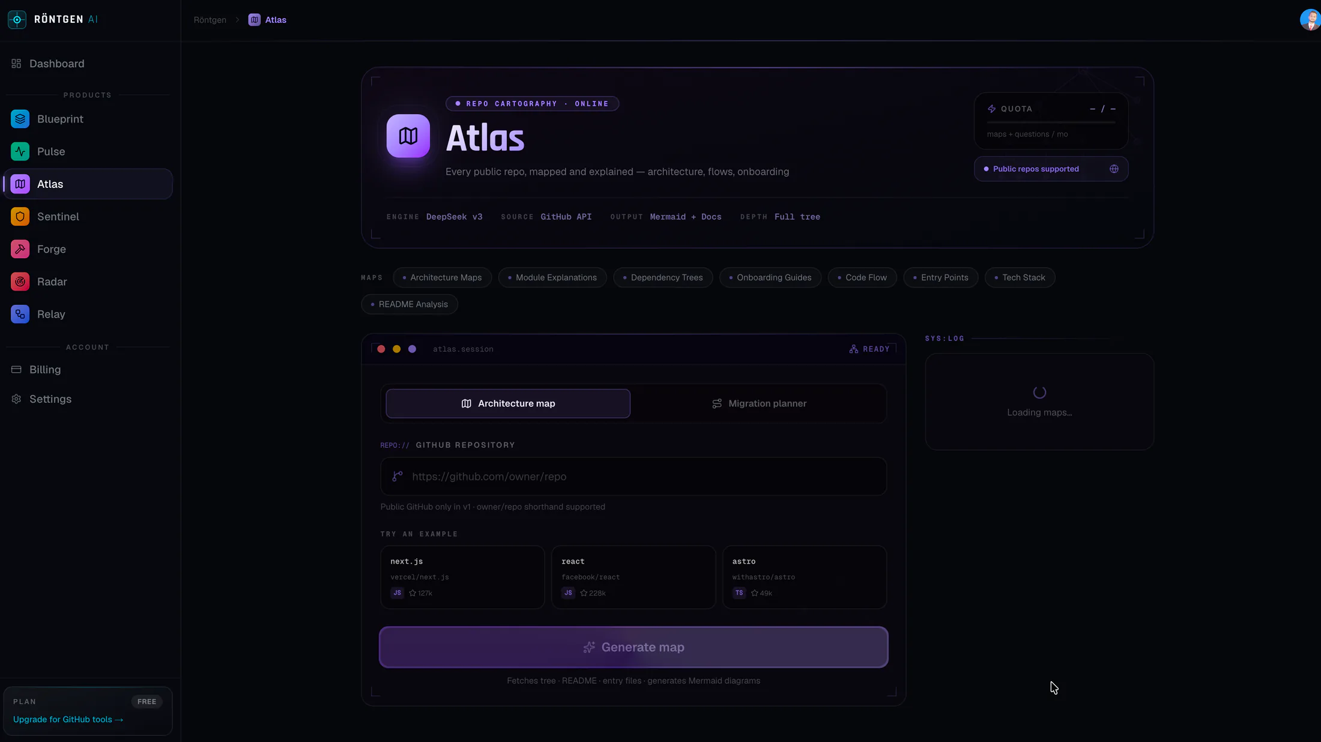Click the Public repos supported badge
Screen dimensions: 1321x742
click(x=1051, y=169)
